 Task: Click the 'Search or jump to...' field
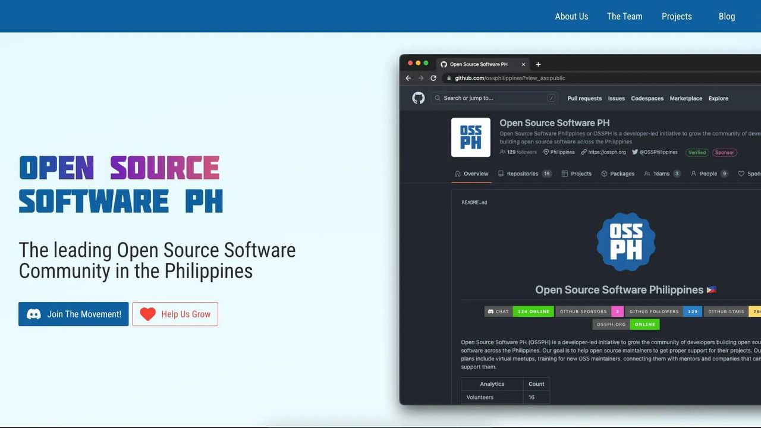coord(495,98)
